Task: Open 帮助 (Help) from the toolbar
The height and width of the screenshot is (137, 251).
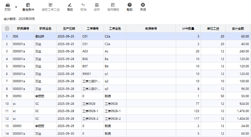Action: pos(129,5)
